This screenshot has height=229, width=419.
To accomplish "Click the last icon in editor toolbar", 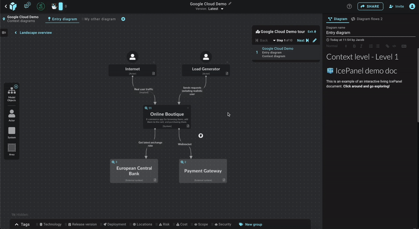I will (404, 46).
